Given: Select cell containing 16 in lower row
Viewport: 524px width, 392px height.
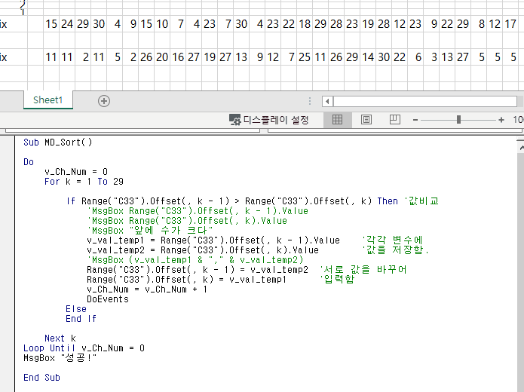Looking at the screenshot, I should 178,57.
